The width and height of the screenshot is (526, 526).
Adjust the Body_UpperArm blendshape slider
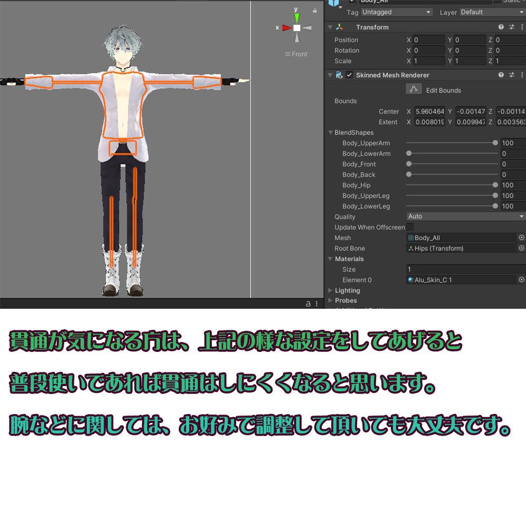452,143
